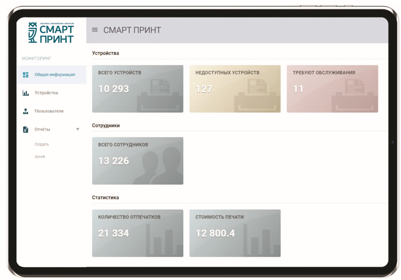Click the Отчёты document icon
The height and width of the screenshot is (280, 401).
(x=26, y=129)
